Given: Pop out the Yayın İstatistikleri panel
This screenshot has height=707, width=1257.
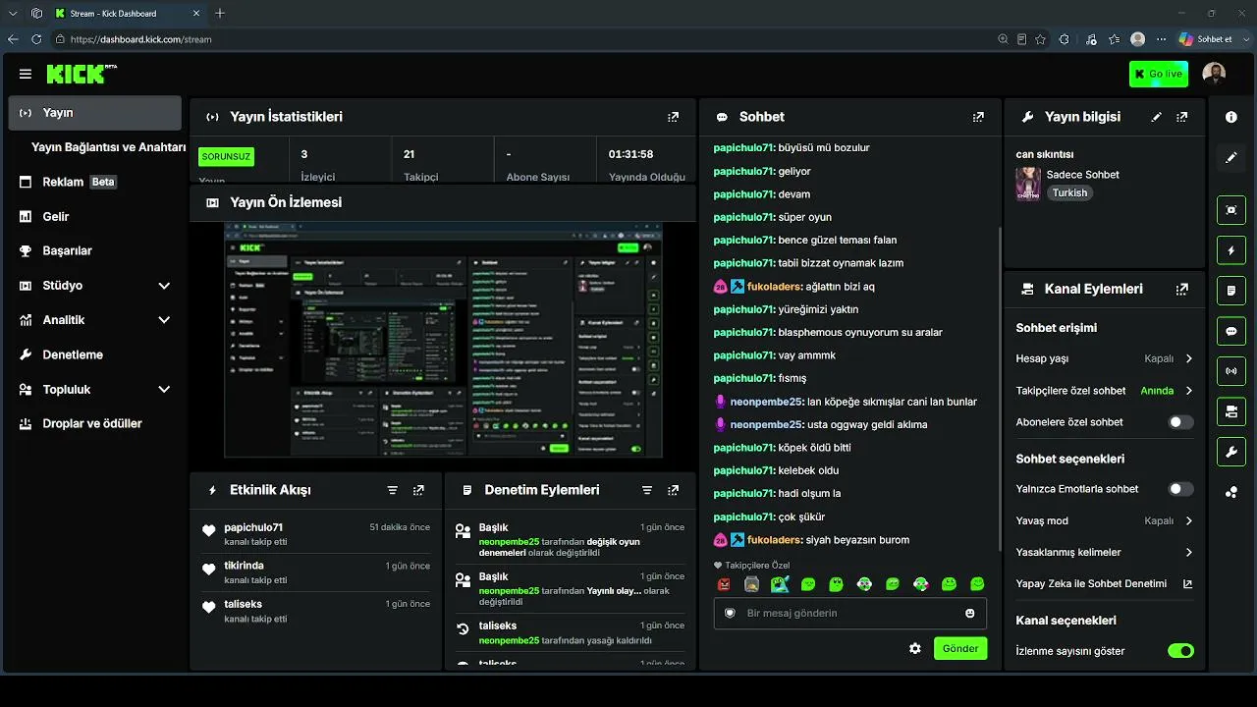Looking at the screenshot, I should pyautogui.click(x=673, y=117).
